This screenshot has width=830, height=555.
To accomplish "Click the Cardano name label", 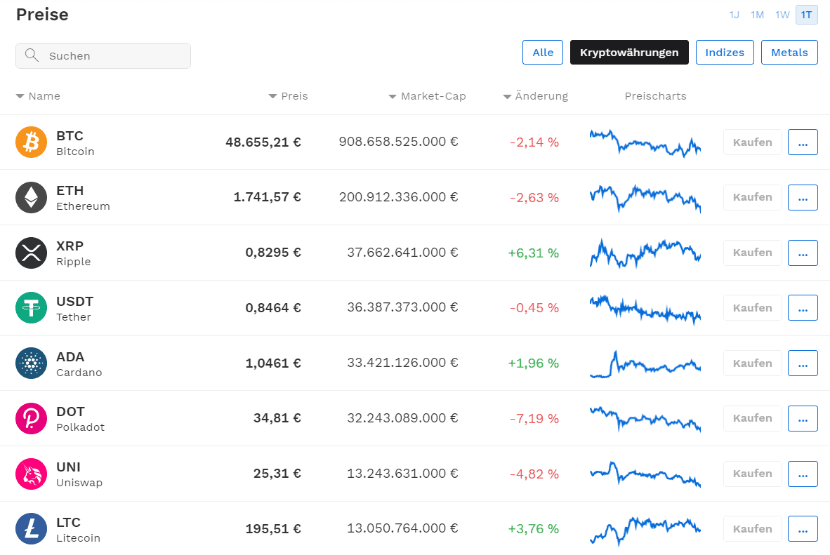I will coord(79,373).
